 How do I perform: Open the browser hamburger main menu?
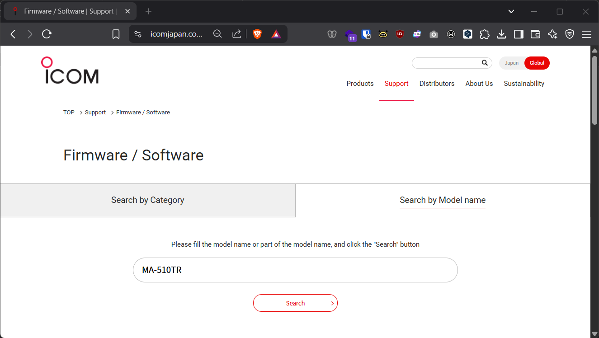[586, 34]
